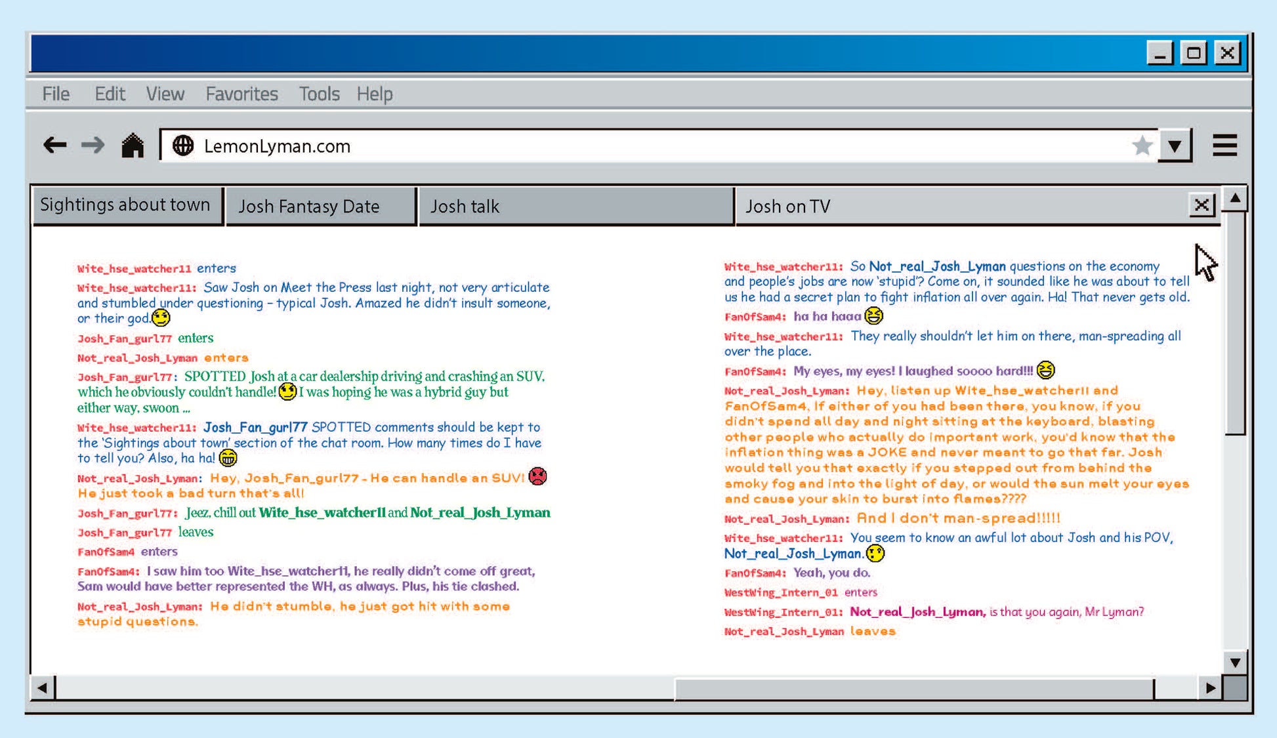Click the browser back arrow
Screen dimensions: 1277x738
[54, 145]
